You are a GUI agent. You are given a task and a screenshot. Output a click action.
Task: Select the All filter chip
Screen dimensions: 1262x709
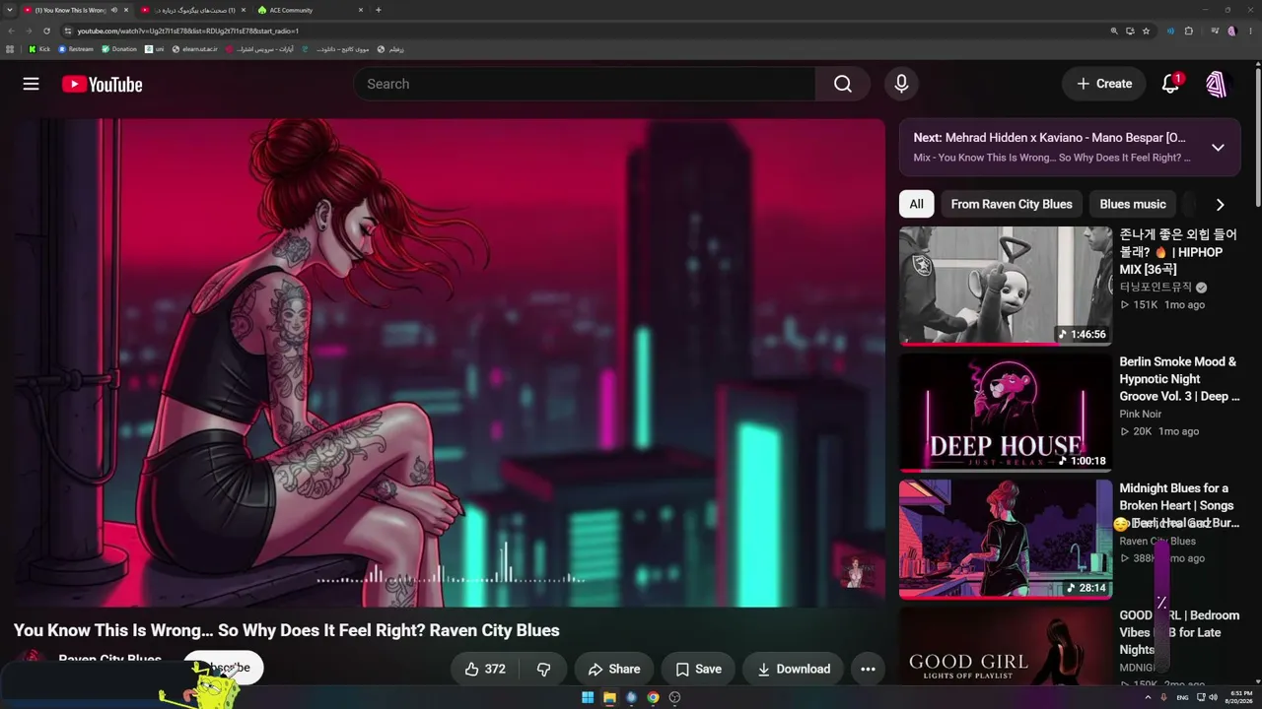[x=917, y=204]
